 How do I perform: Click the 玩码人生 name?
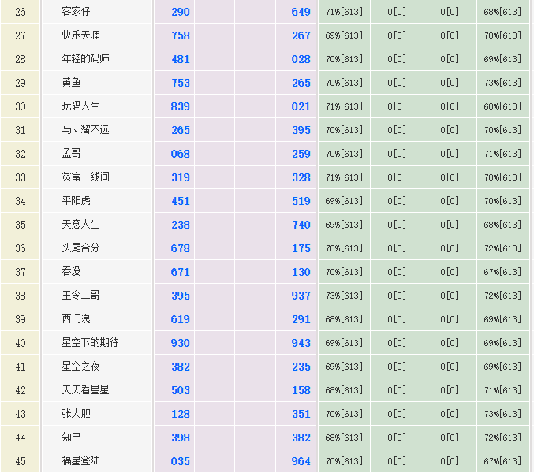tap(80, 106)
